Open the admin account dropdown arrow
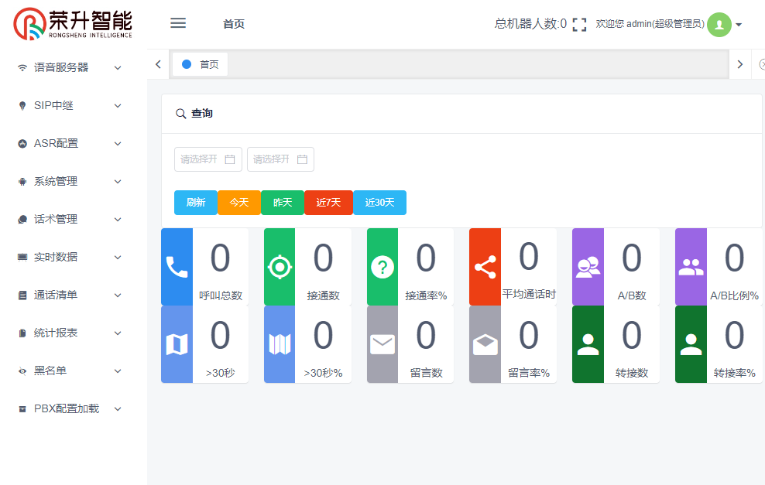 739,25
